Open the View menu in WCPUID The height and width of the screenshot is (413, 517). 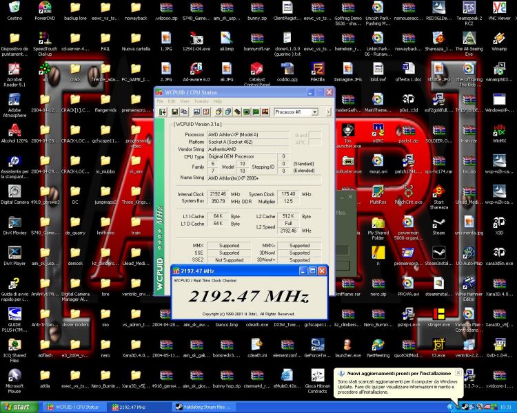[185, 101]
